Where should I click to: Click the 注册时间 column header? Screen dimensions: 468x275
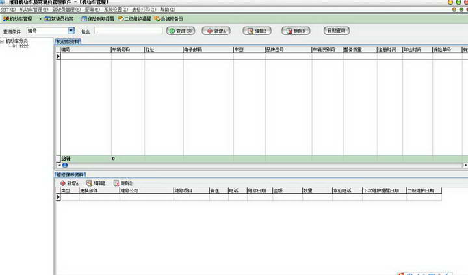390,49
